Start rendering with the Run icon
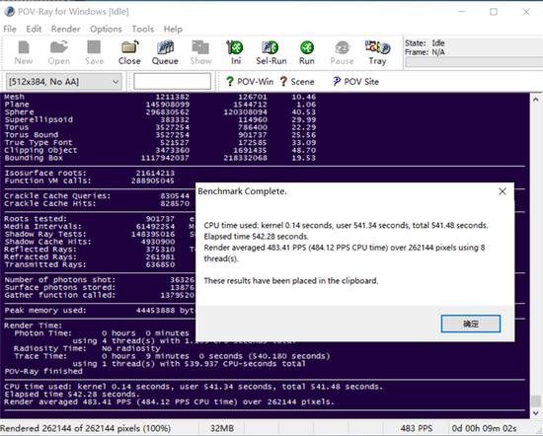This screenshot has width=543, height=436. tap(307, 52)
